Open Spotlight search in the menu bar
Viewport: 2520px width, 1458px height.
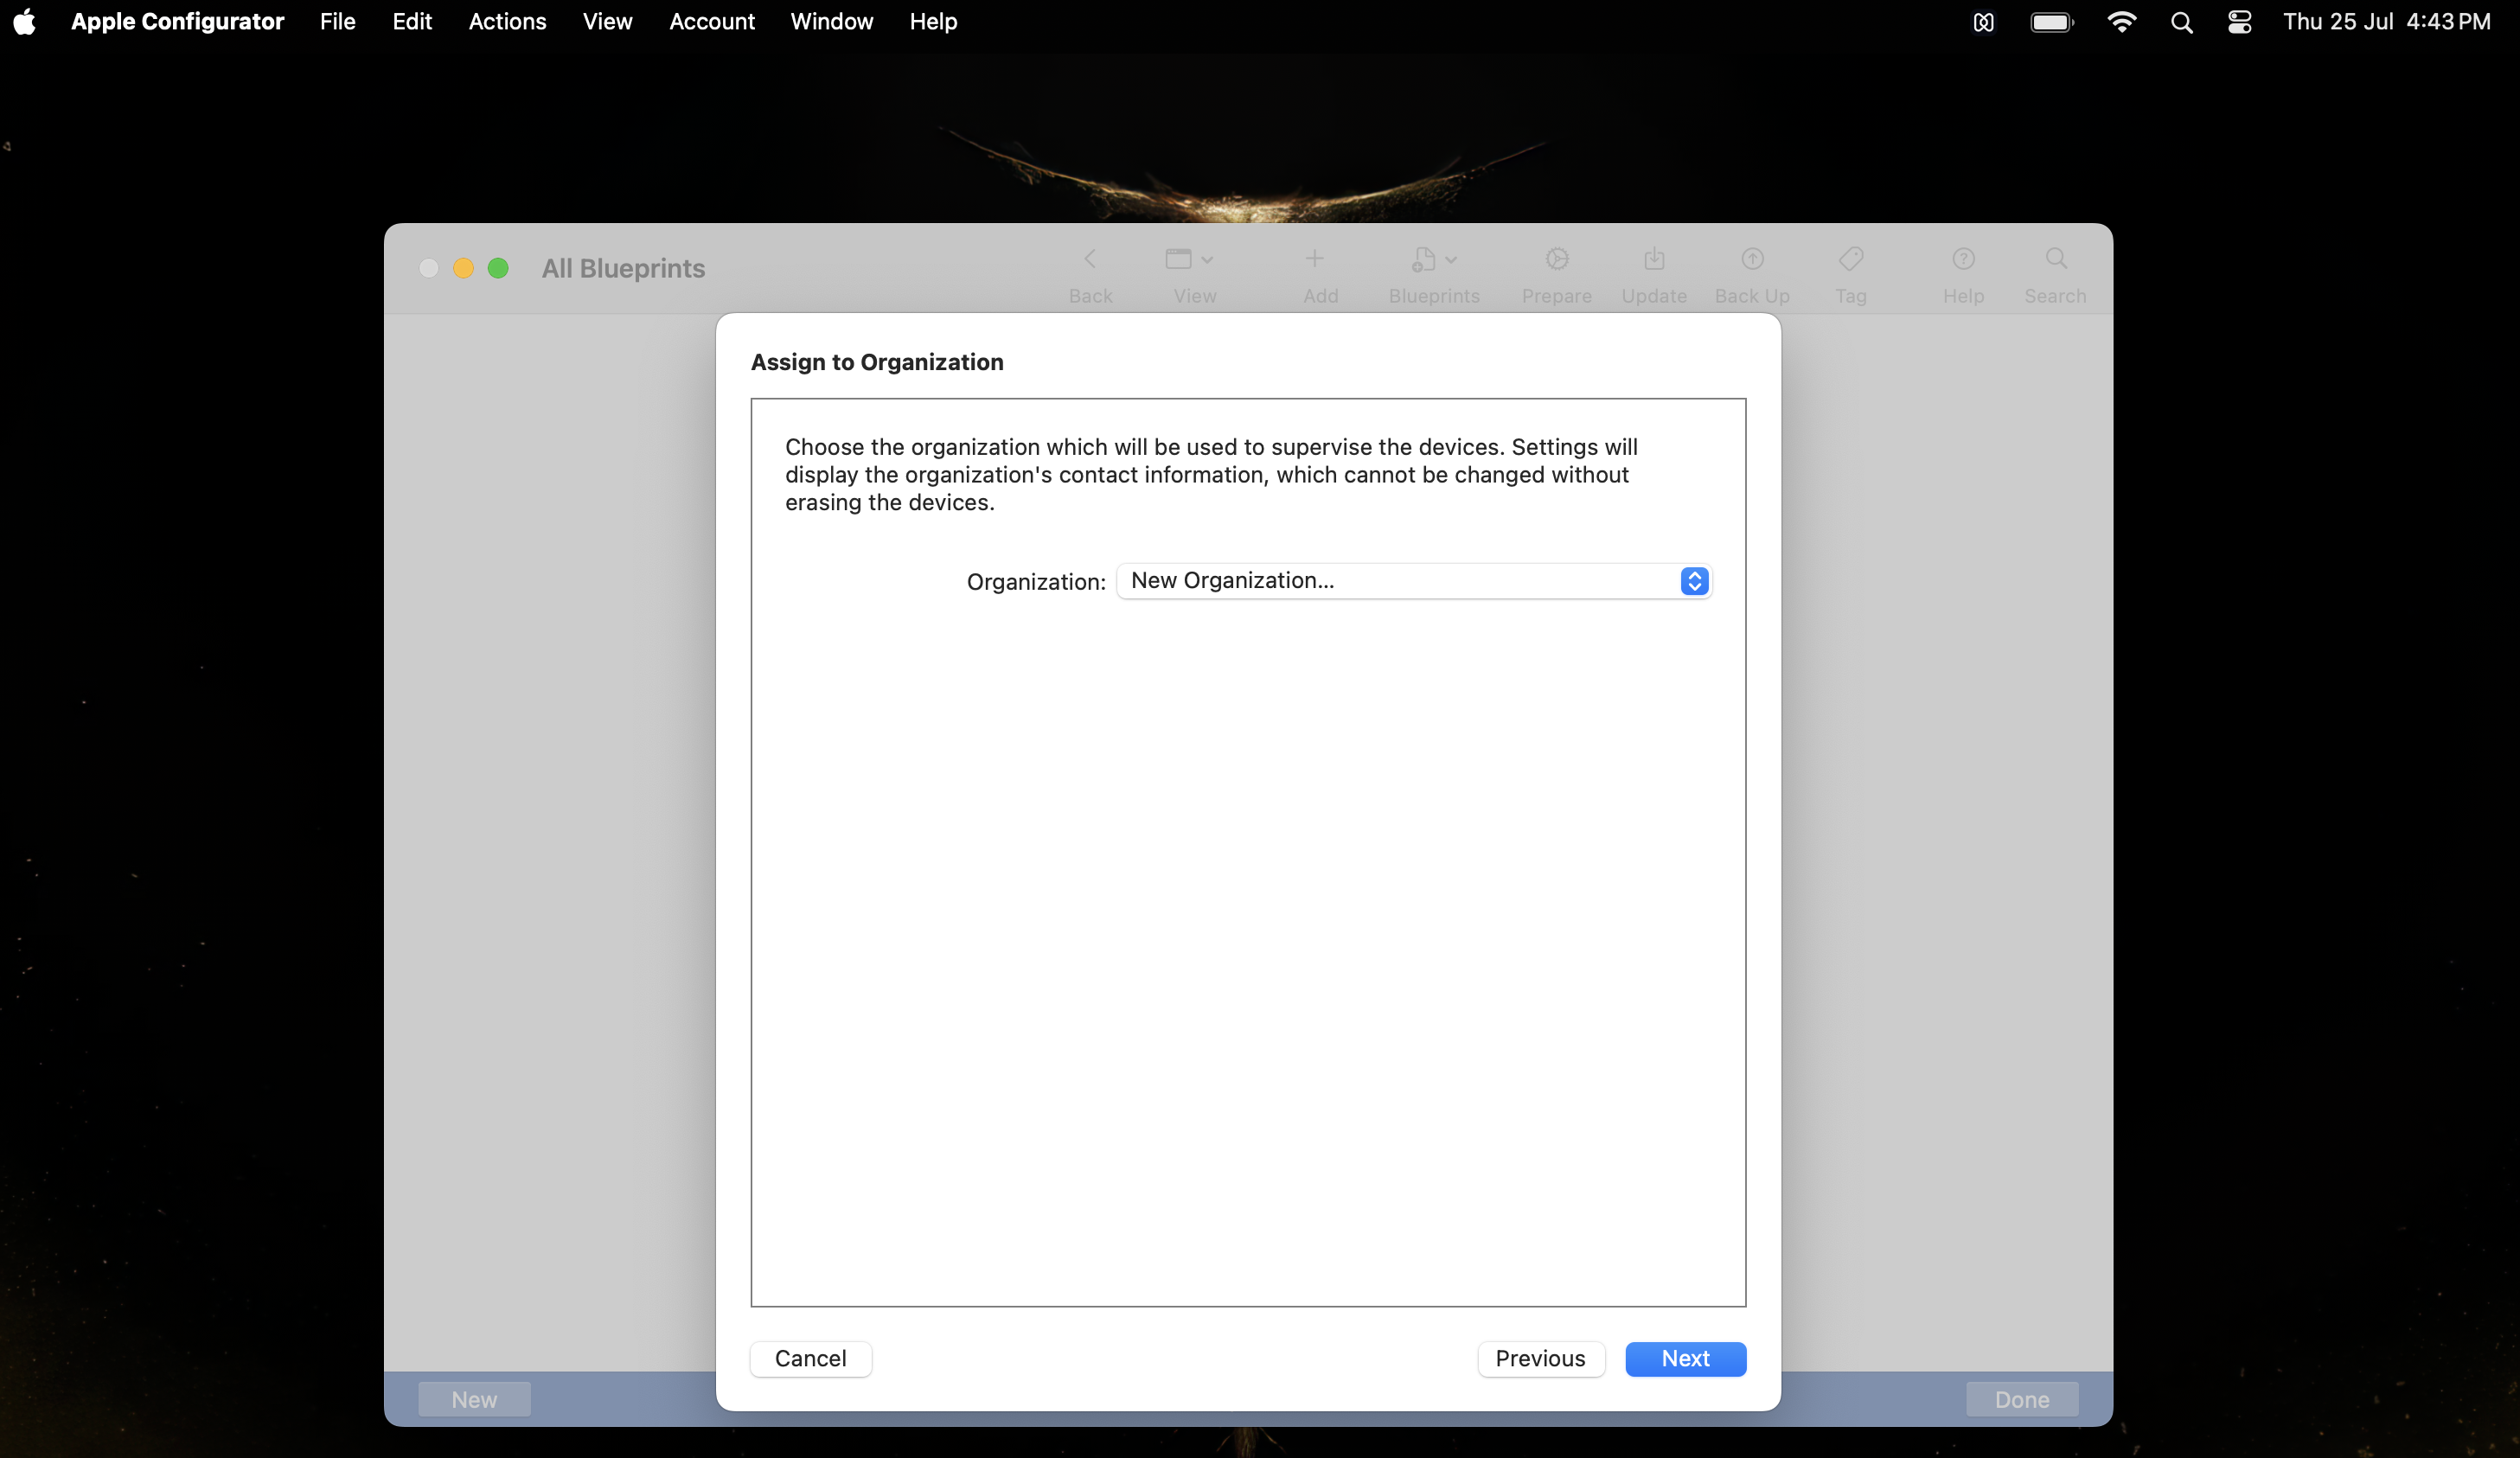(2181, 22)
